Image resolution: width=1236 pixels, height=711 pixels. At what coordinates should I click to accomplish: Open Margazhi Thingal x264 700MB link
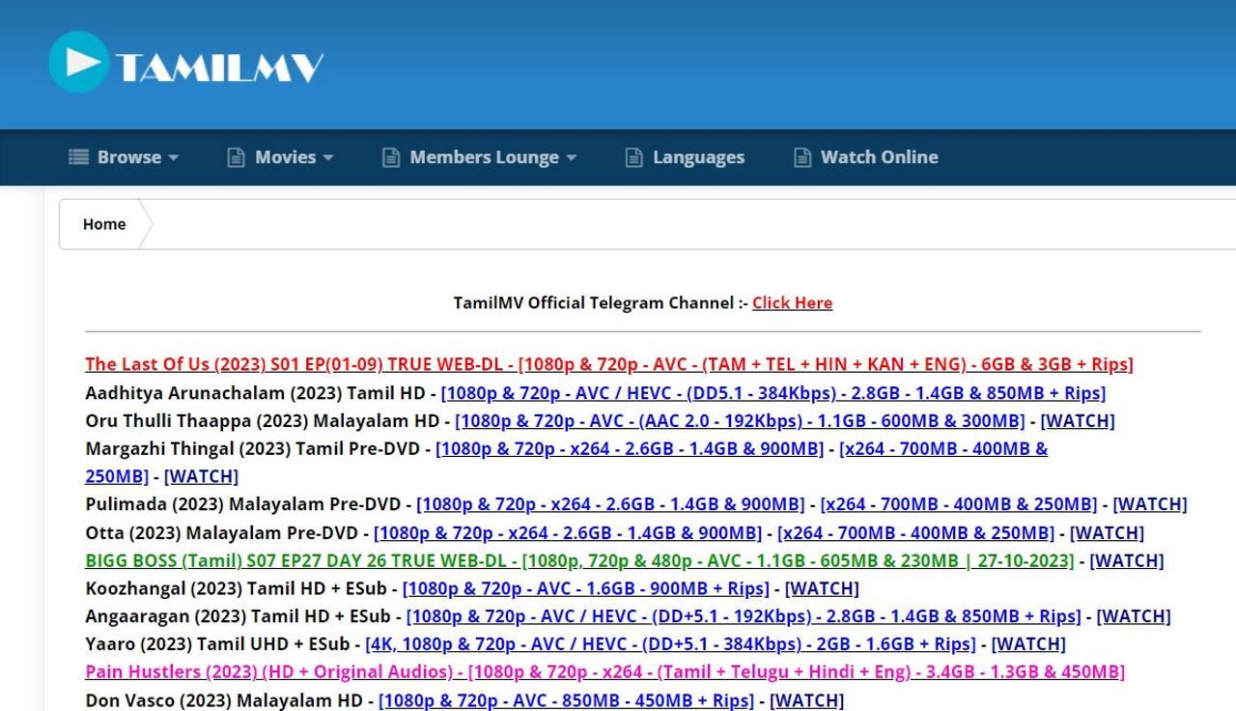(x=943, y=449)
